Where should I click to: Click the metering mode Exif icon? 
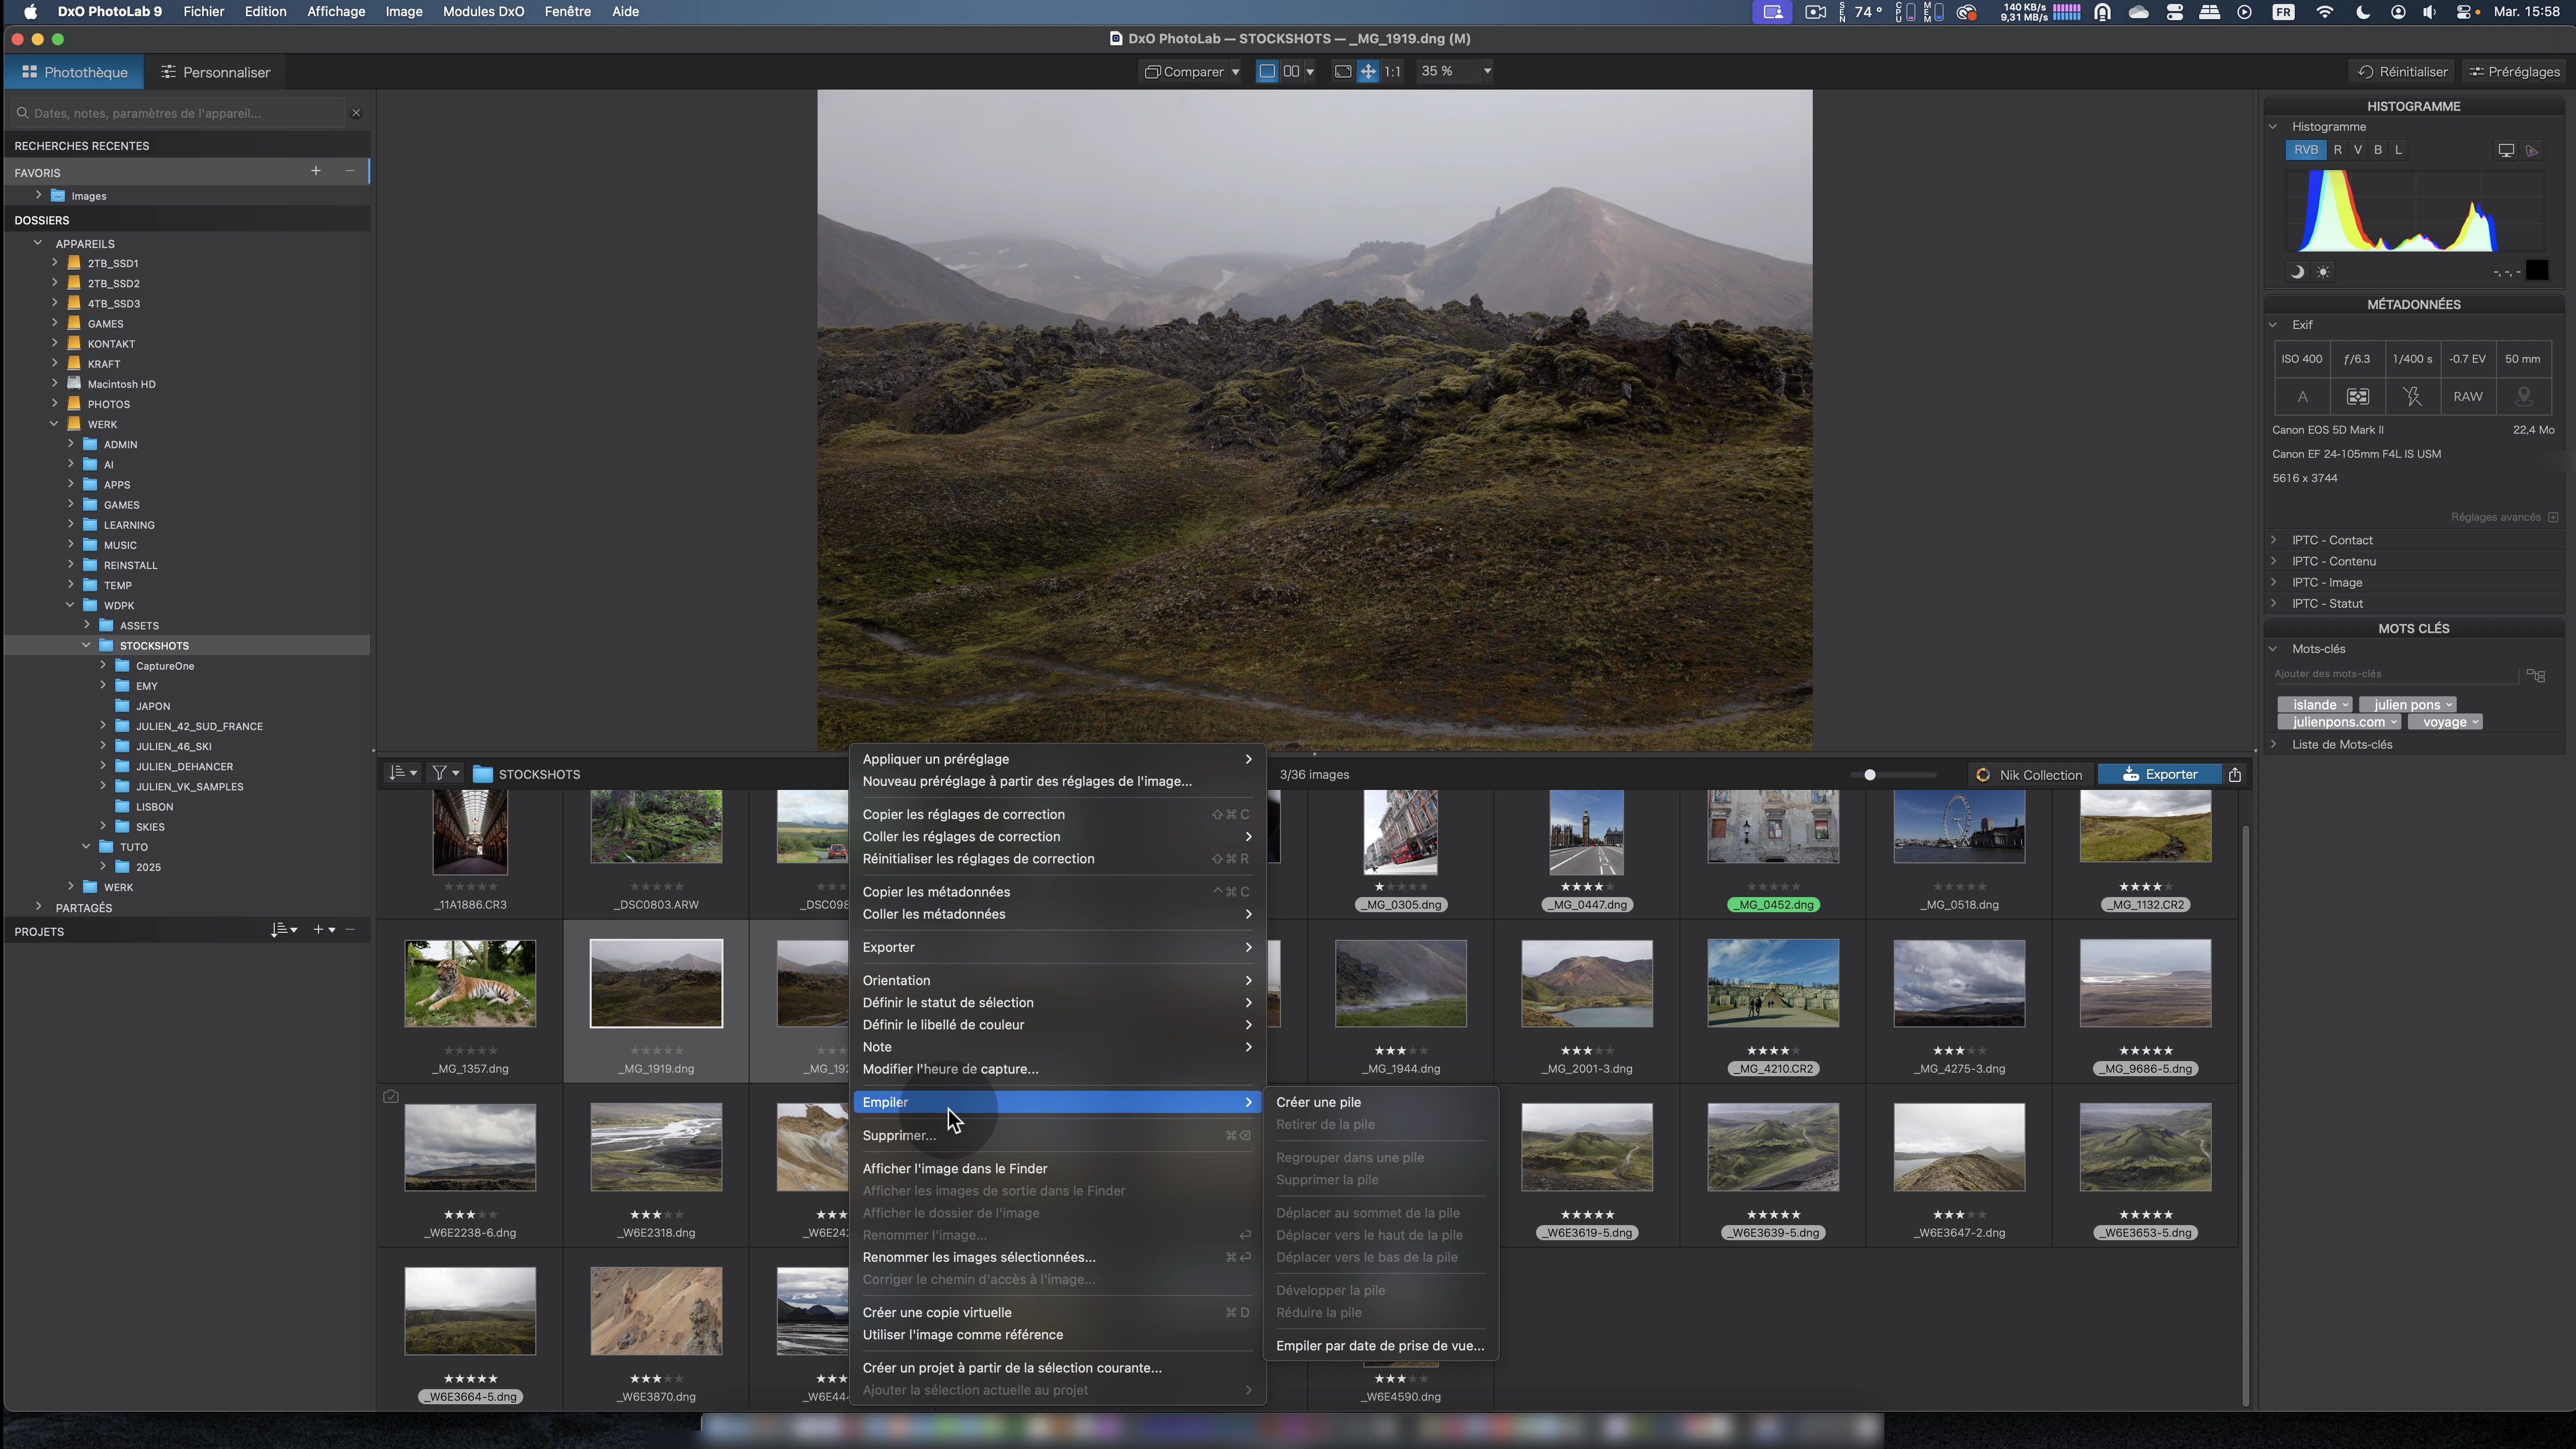coord(2357,397)
